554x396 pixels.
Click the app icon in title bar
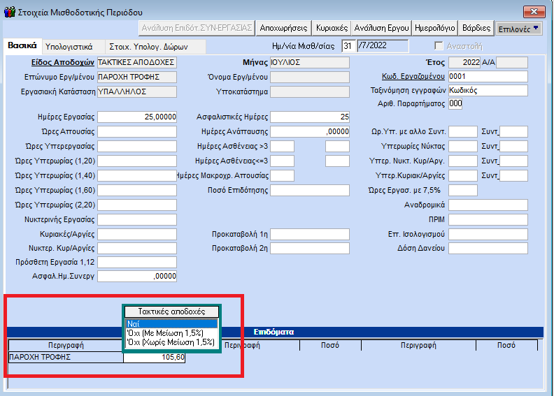pyautogui.click(x=8, y=12)
